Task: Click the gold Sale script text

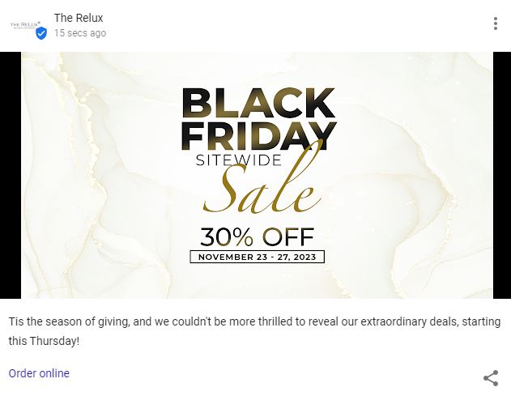Action: point(259,193)
